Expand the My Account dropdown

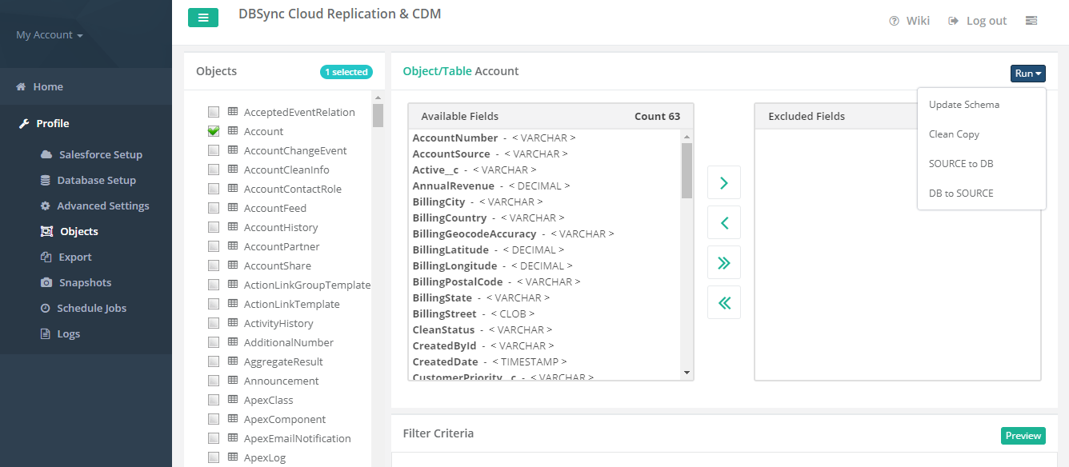click(50, 35)
